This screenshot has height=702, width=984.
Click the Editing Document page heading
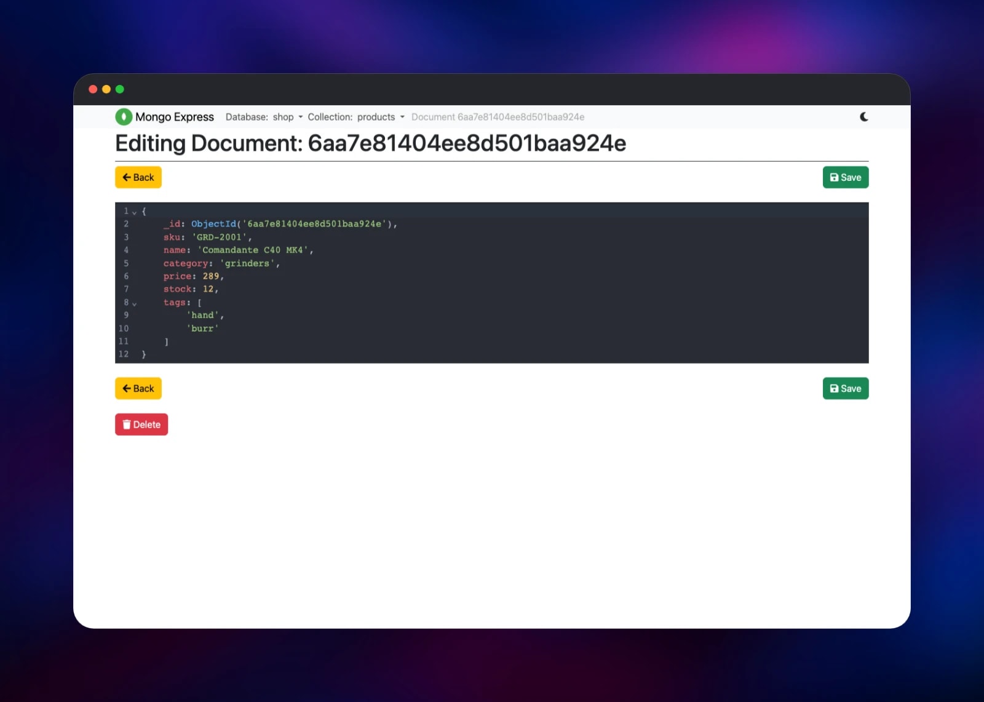point(371,143)
